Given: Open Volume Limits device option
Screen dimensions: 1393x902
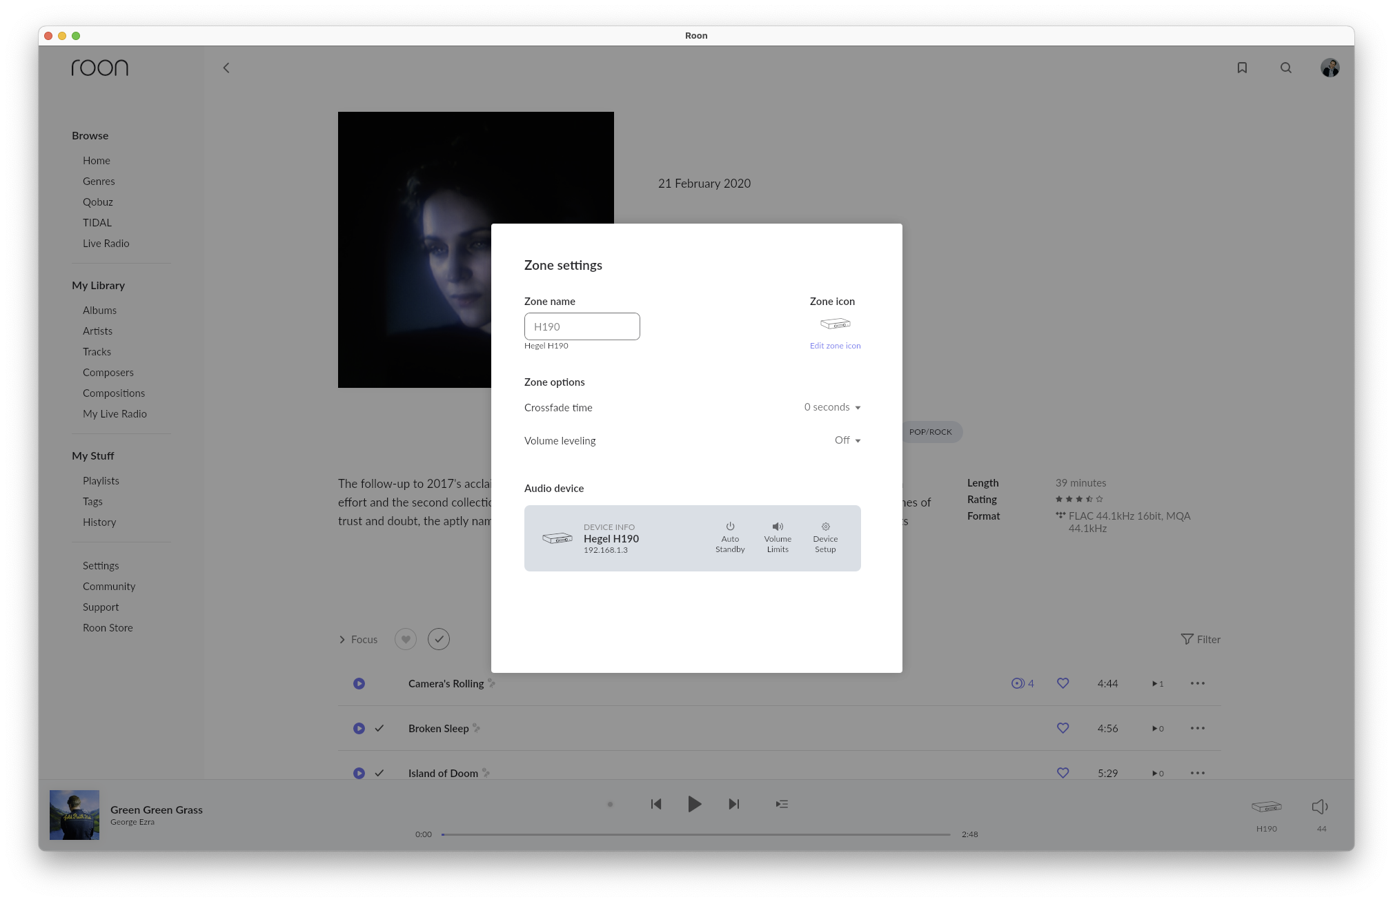Looking at the screenshot, I should coord(778,538).
